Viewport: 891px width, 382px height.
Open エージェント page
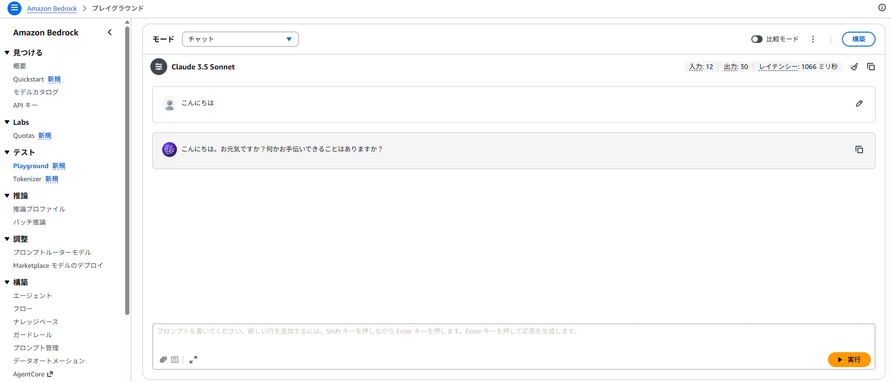point(33,296)
